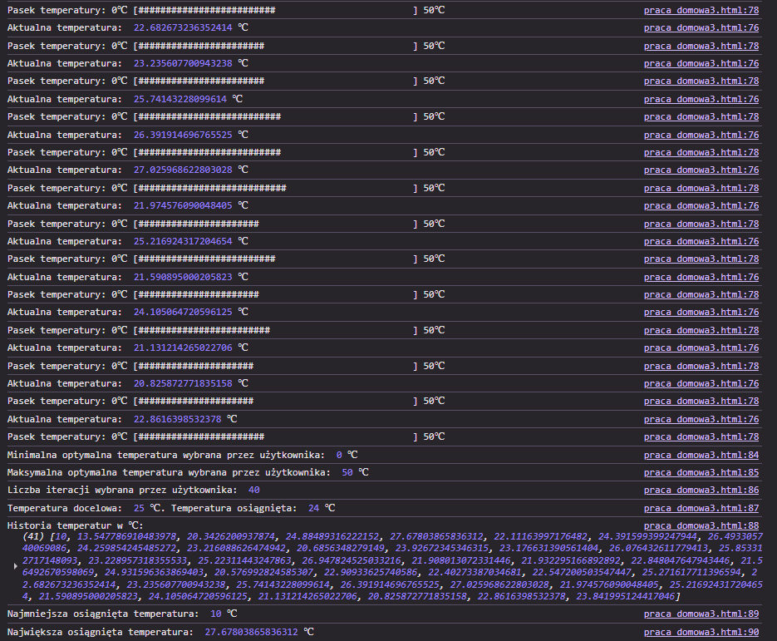Open source link for temperature 23.235607700943238 row

(x=701, y=63)
